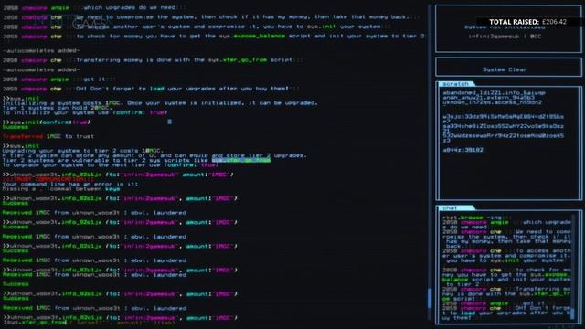The image size is (585, 329).
Task: Click Success line below sys.init(confirm:true)
Action: coord(16,127)
